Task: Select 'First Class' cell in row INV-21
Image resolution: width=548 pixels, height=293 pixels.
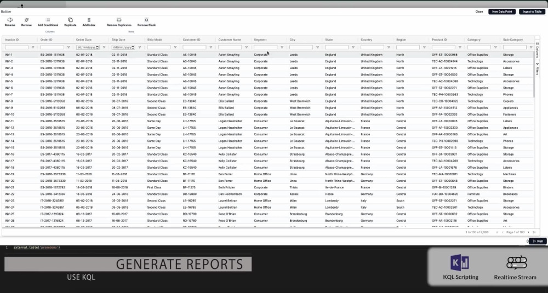Action: 155,187
